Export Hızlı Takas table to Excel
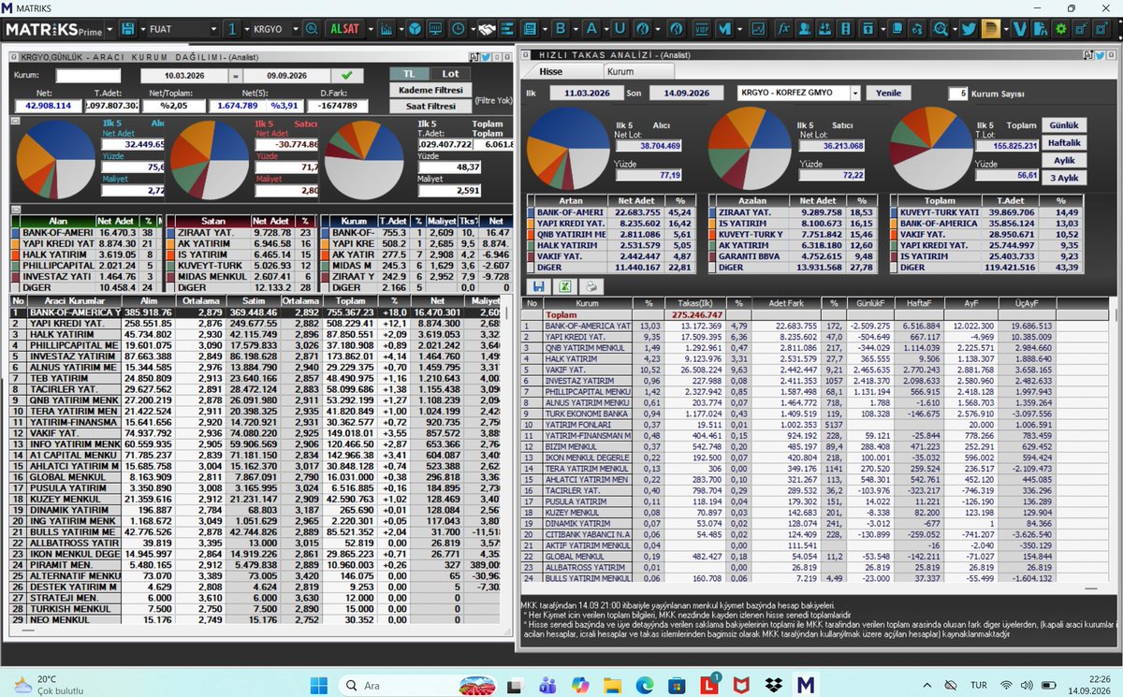1123x697 pixels. click(x=566, y=286)
